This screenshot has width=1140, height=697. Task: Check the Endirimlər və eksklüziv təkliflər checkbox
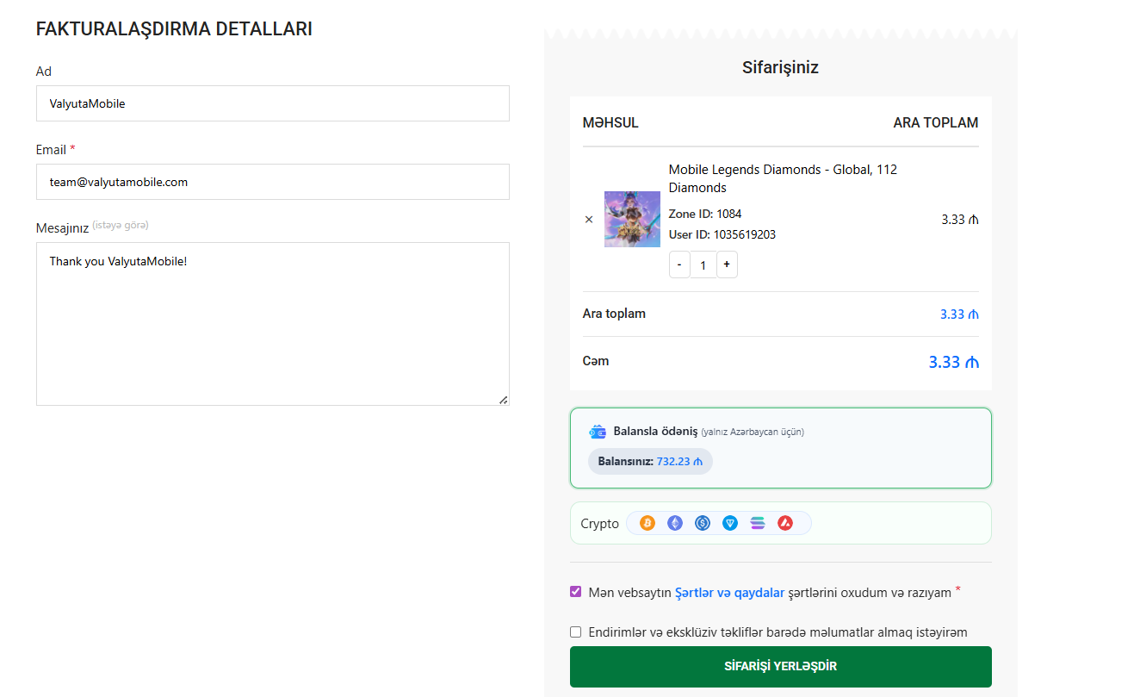pos(576,632)
